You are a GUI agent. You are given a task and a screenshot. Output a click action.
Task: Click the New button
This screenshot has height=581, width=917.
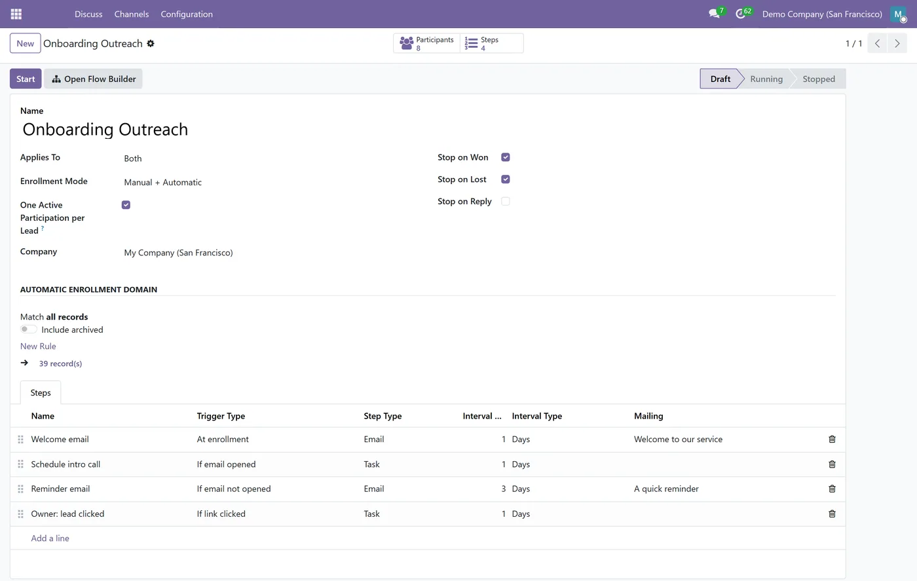tap(26, 43)
